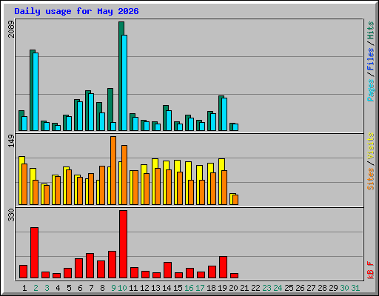Click day 16 on the x-axis
379x296 pixels.
pos(189,288)
